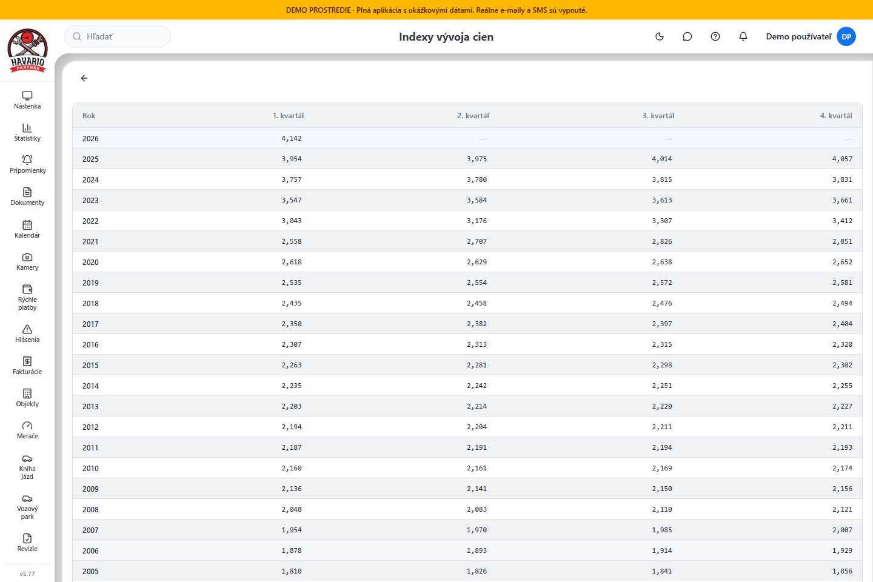This screenshot has width=873, height=582.
Task: Select the 2026 row year cell
Action: tap(90, 139)
